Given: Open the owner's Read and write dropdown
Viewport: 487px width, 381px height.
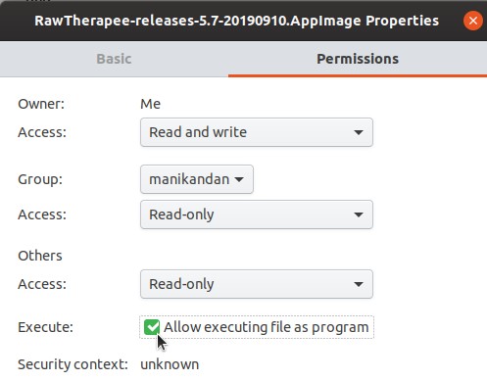Looking at the screenshot, I should pyautogui.click(x=257, y=132).
